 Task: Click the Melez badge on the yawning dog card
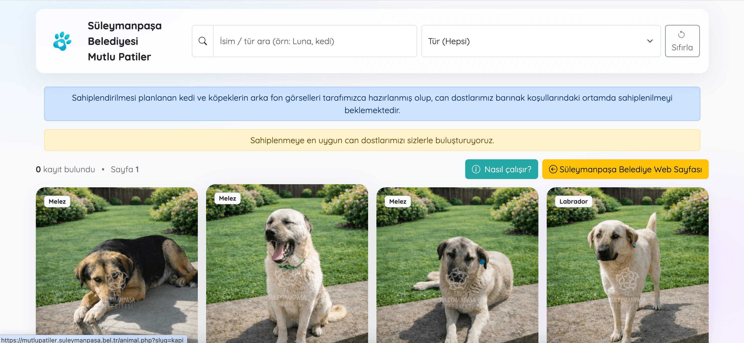(x=227, y=198)
